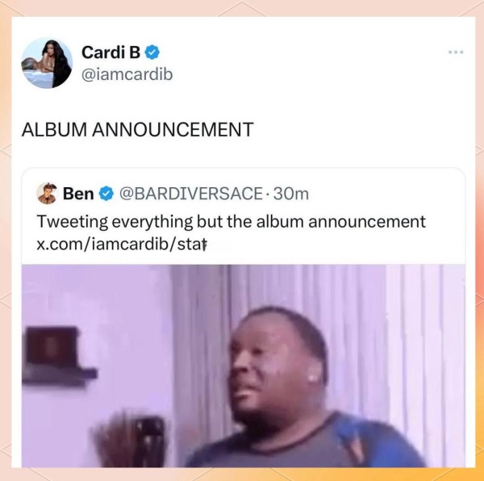The image size is (484, 481).
Task: Select the ALBUM ANNOUNCEMENT tweet text
Action: (138, 129)
